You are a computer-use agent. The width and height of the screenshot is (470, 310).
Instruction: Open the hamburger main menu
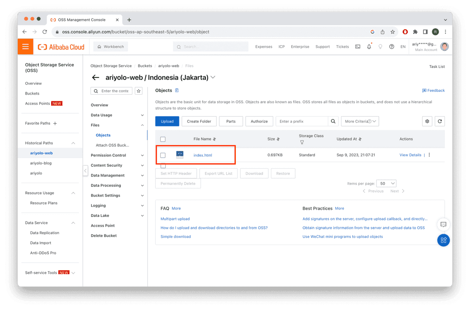click(x=26, y=47)
